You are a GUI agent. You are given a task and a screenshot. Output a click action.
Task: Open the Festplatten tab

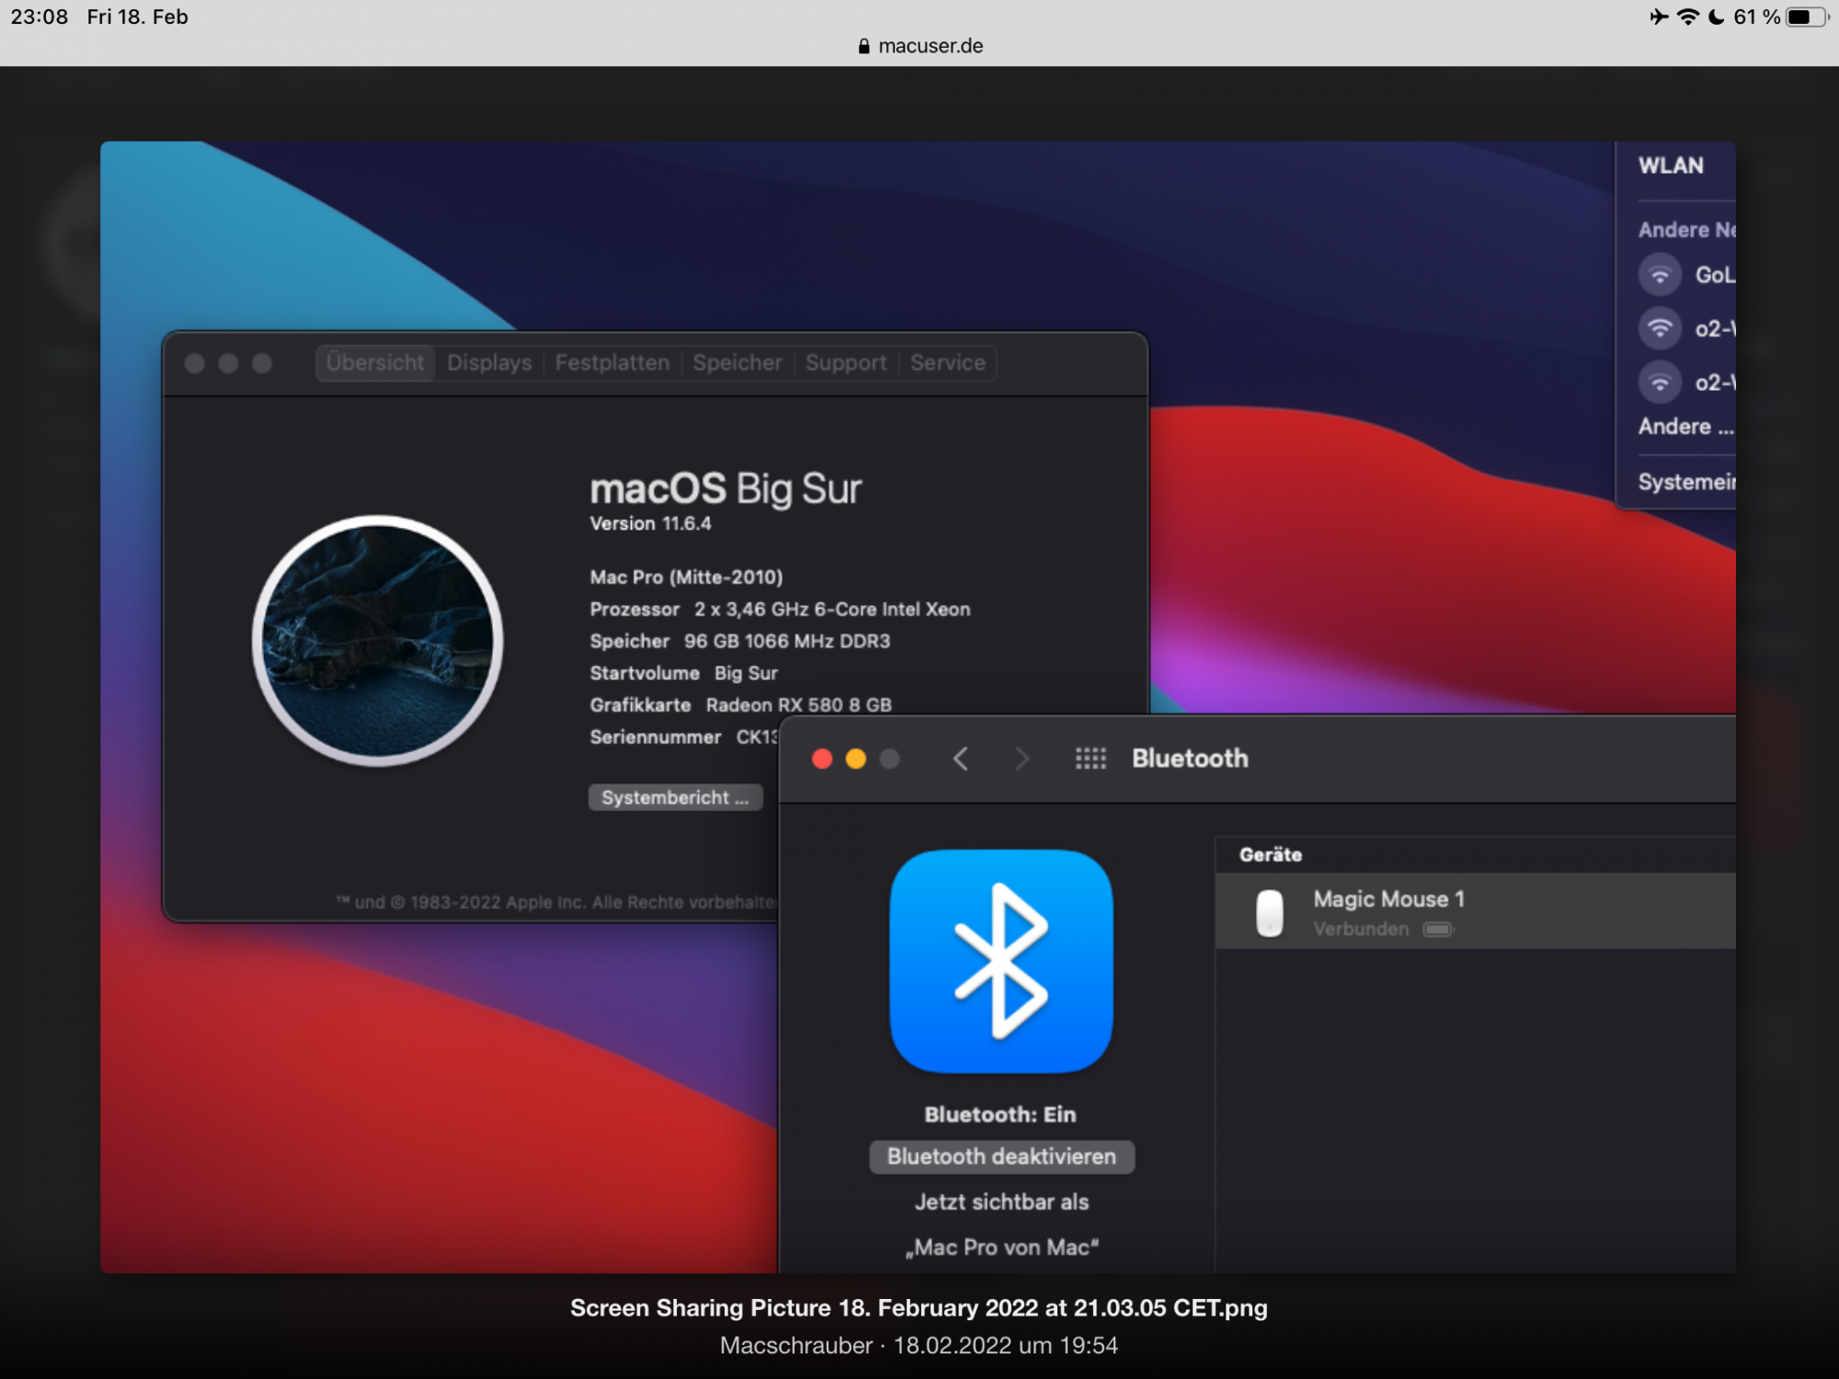tap(612, 363)
